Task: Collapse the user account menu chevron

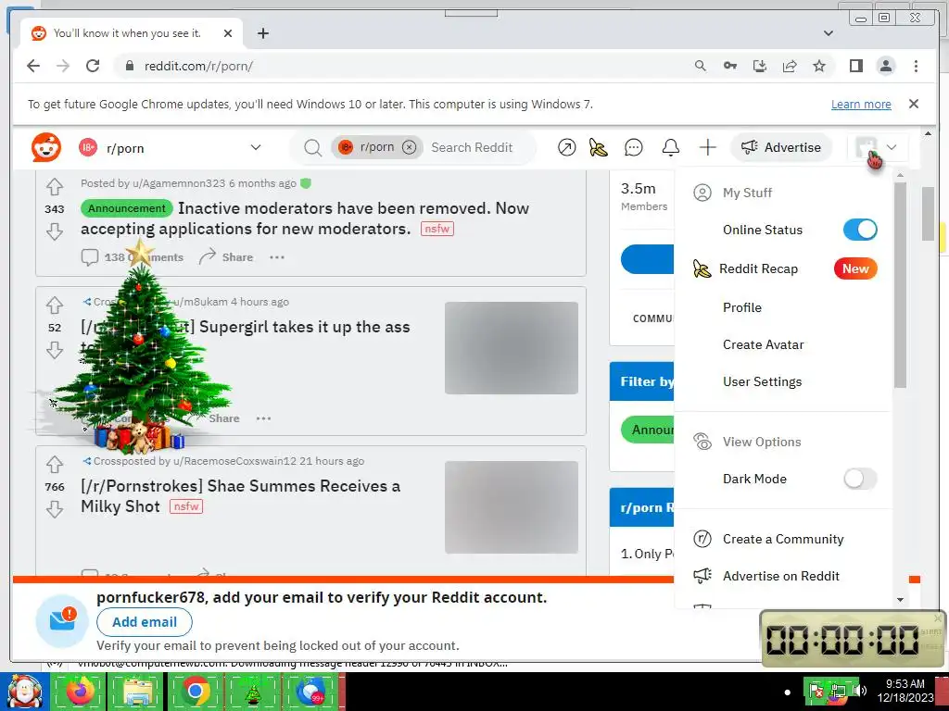Action: click(891, 147)
